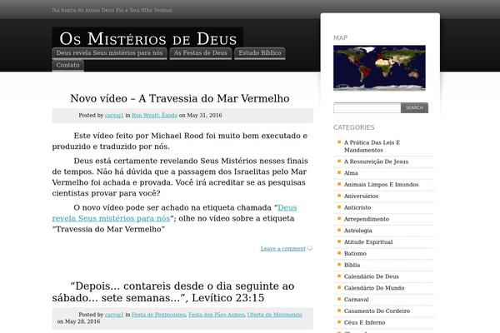Screen dimensions: 500x333
Task: Open the Astrologia category
Action: 357,231
